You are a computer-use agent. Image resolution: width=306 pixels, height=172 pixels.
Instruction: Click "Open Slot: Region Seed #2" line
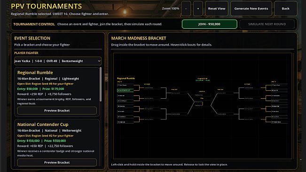45,135
